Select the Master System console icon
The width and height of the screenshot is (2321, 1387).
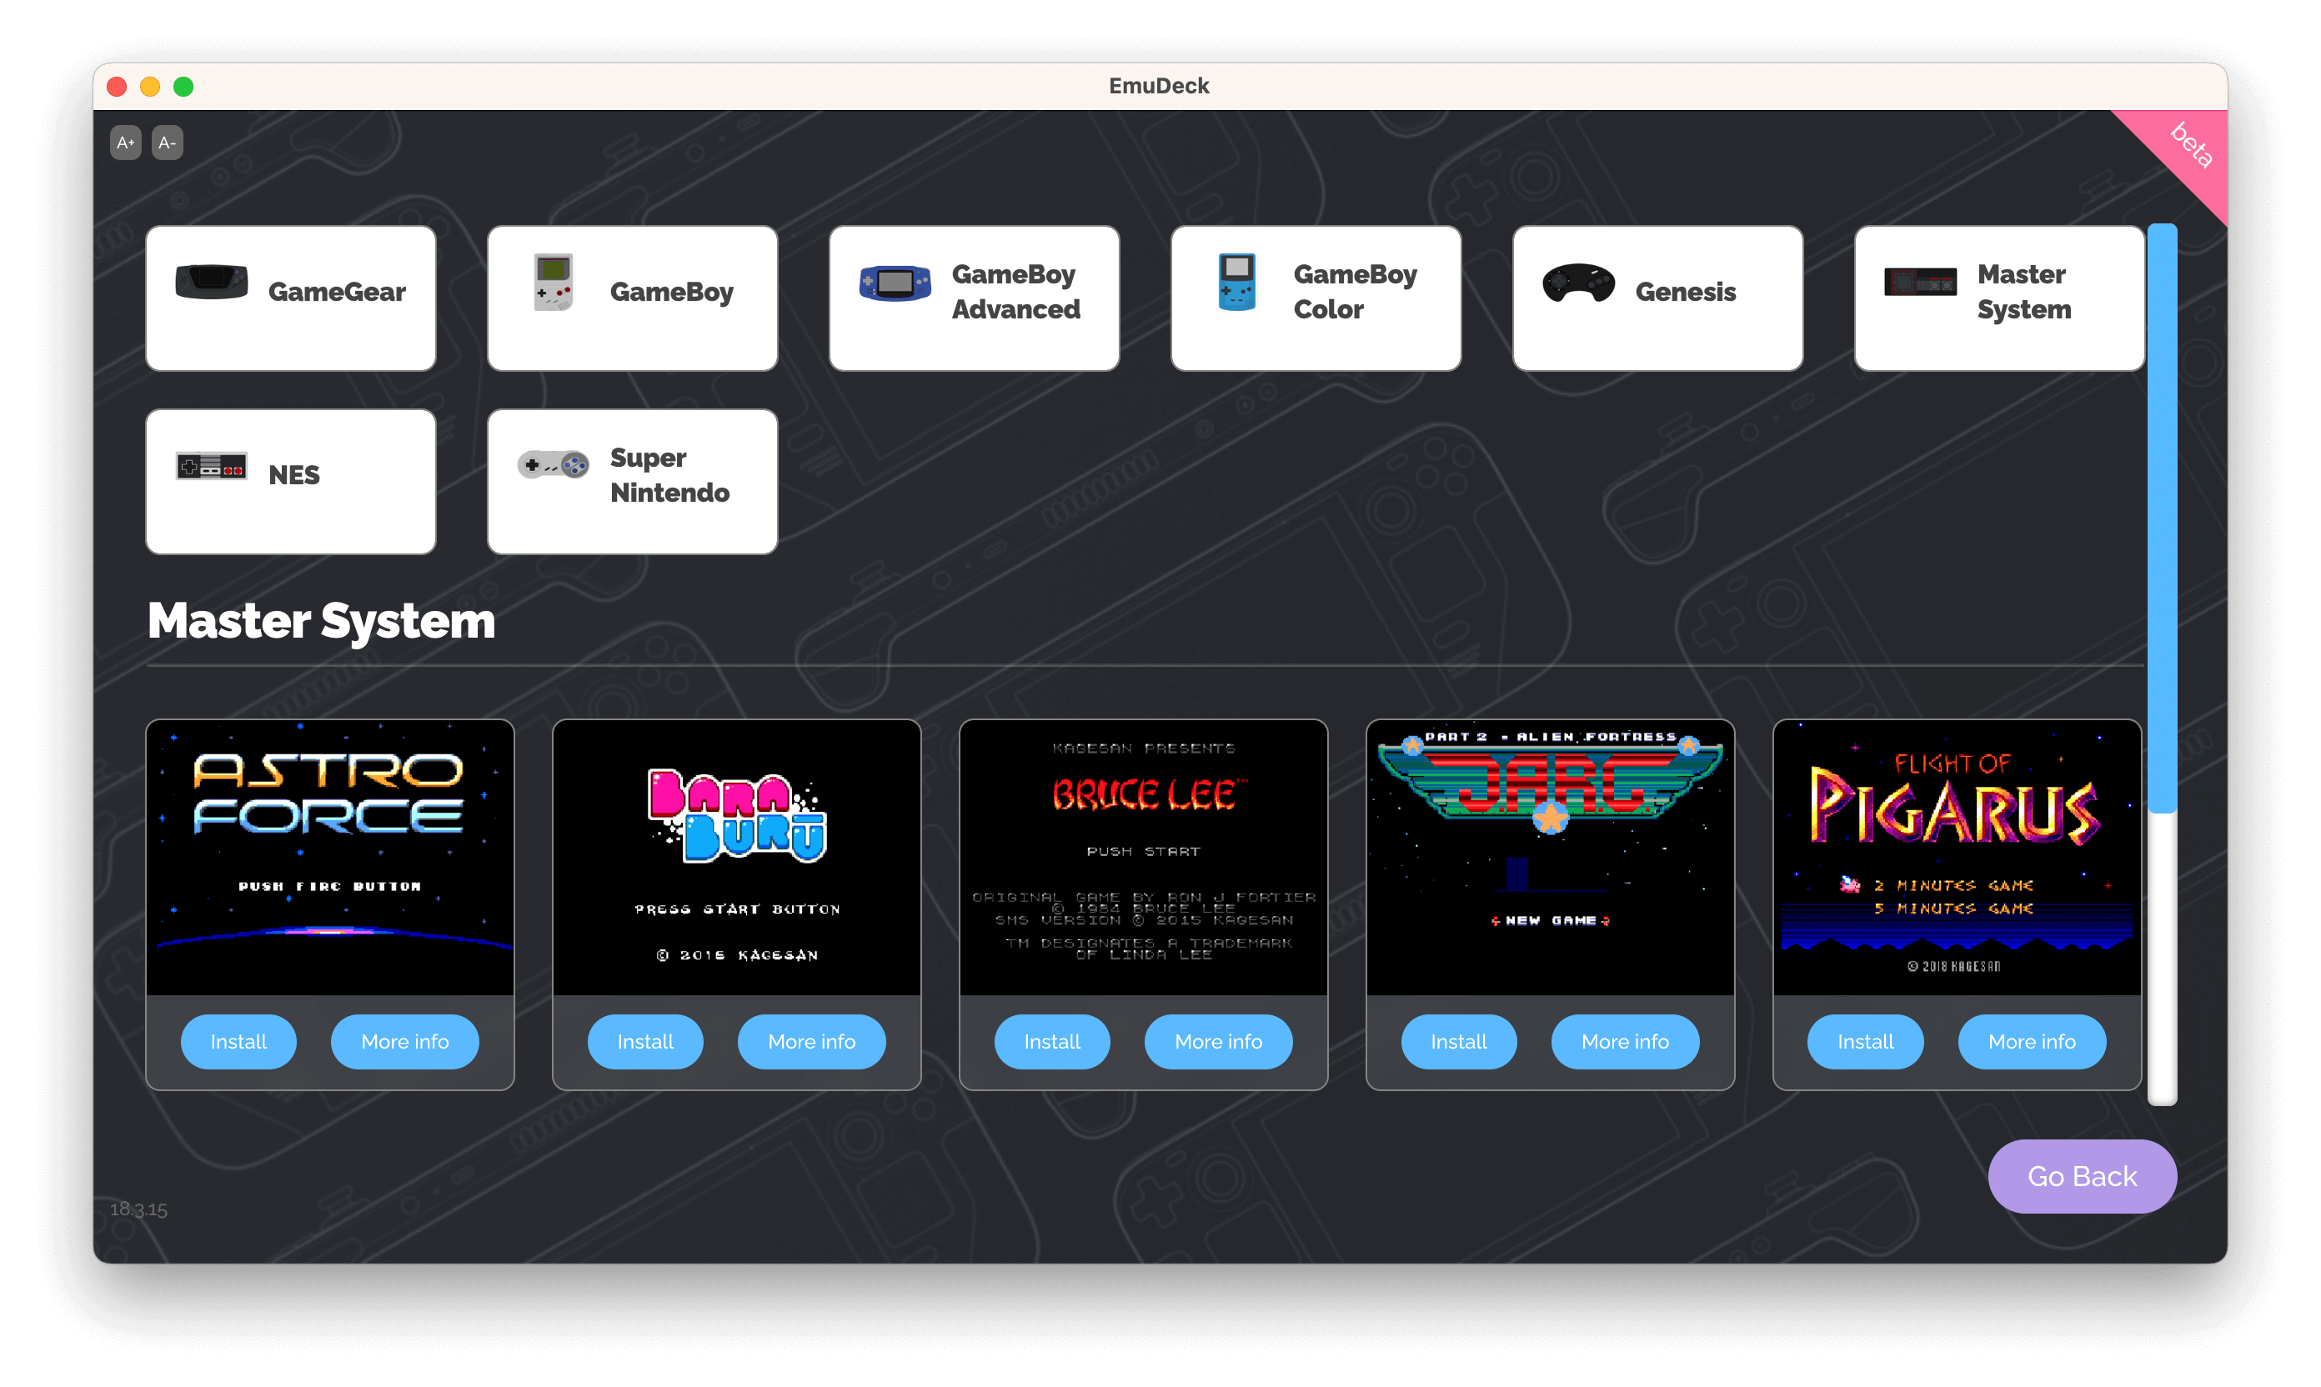(x=1919, y=282)
